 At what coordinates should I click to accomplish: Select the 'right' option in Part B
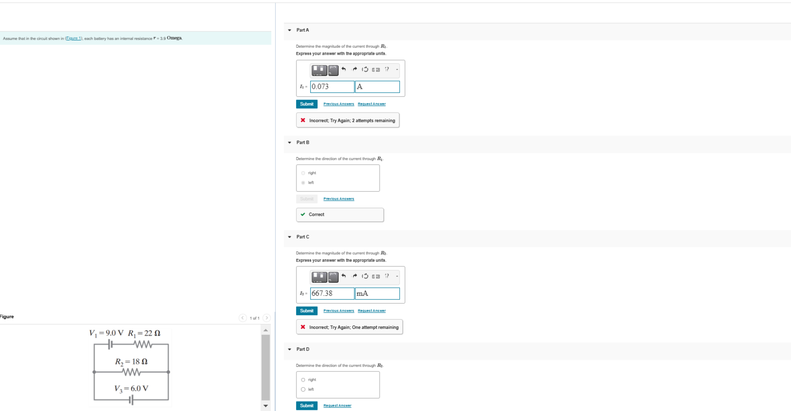pos(303,173)
